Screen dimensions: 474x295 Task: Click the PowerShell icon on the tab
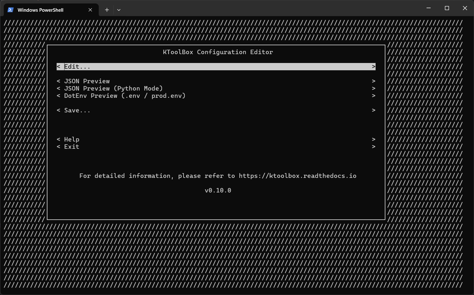[10, 10]
